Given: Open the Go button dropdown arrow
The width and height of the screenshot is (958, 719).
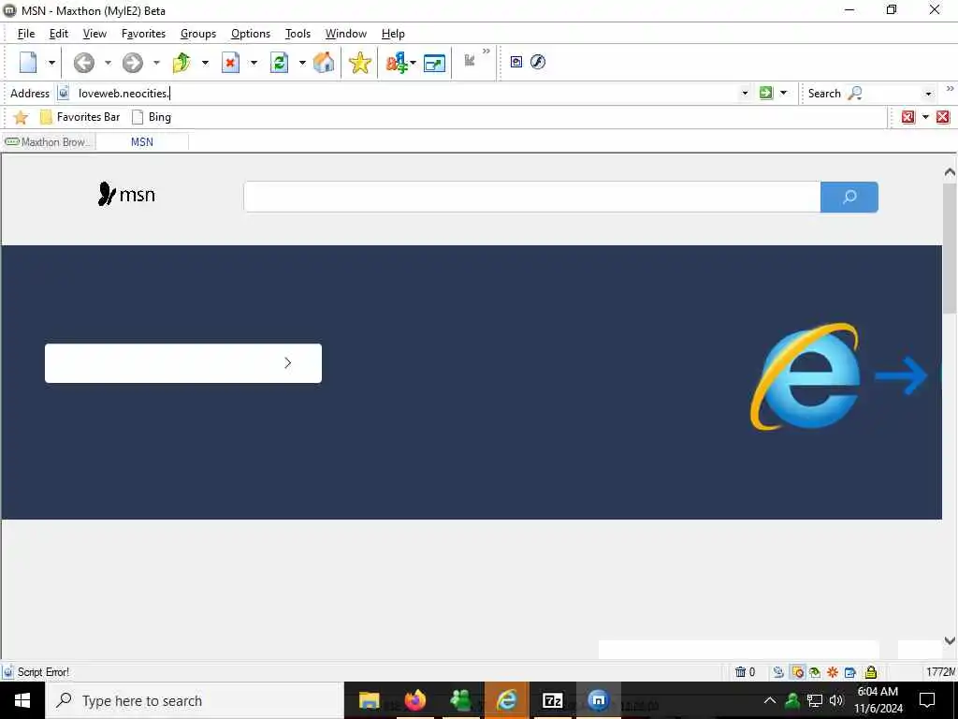Looking at the screenshot, I should click(x=784, y=93).
